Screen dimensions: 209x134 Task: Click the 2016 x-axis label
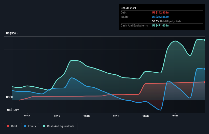27,116
